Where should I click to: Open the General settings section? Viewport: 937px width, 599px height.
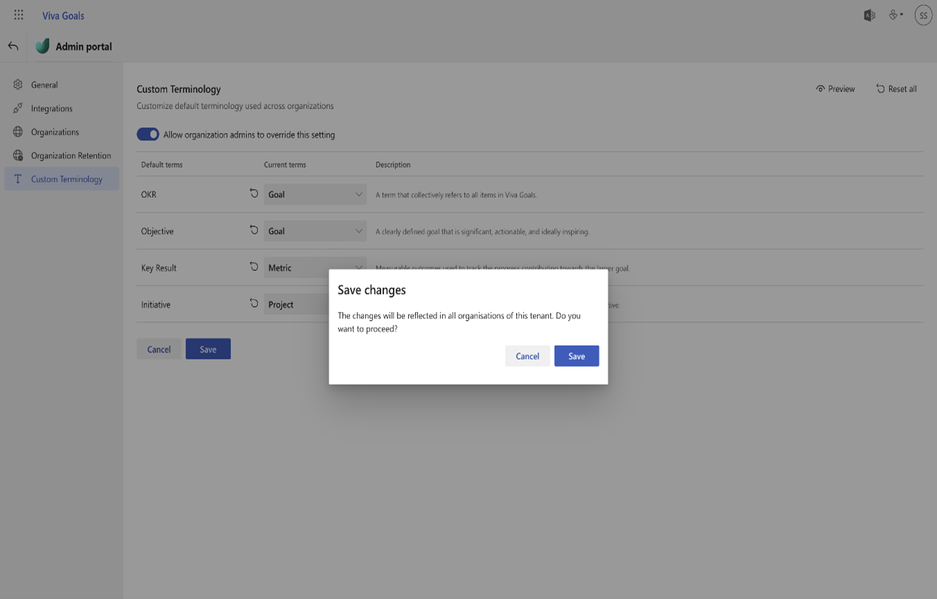coord(44,85)
